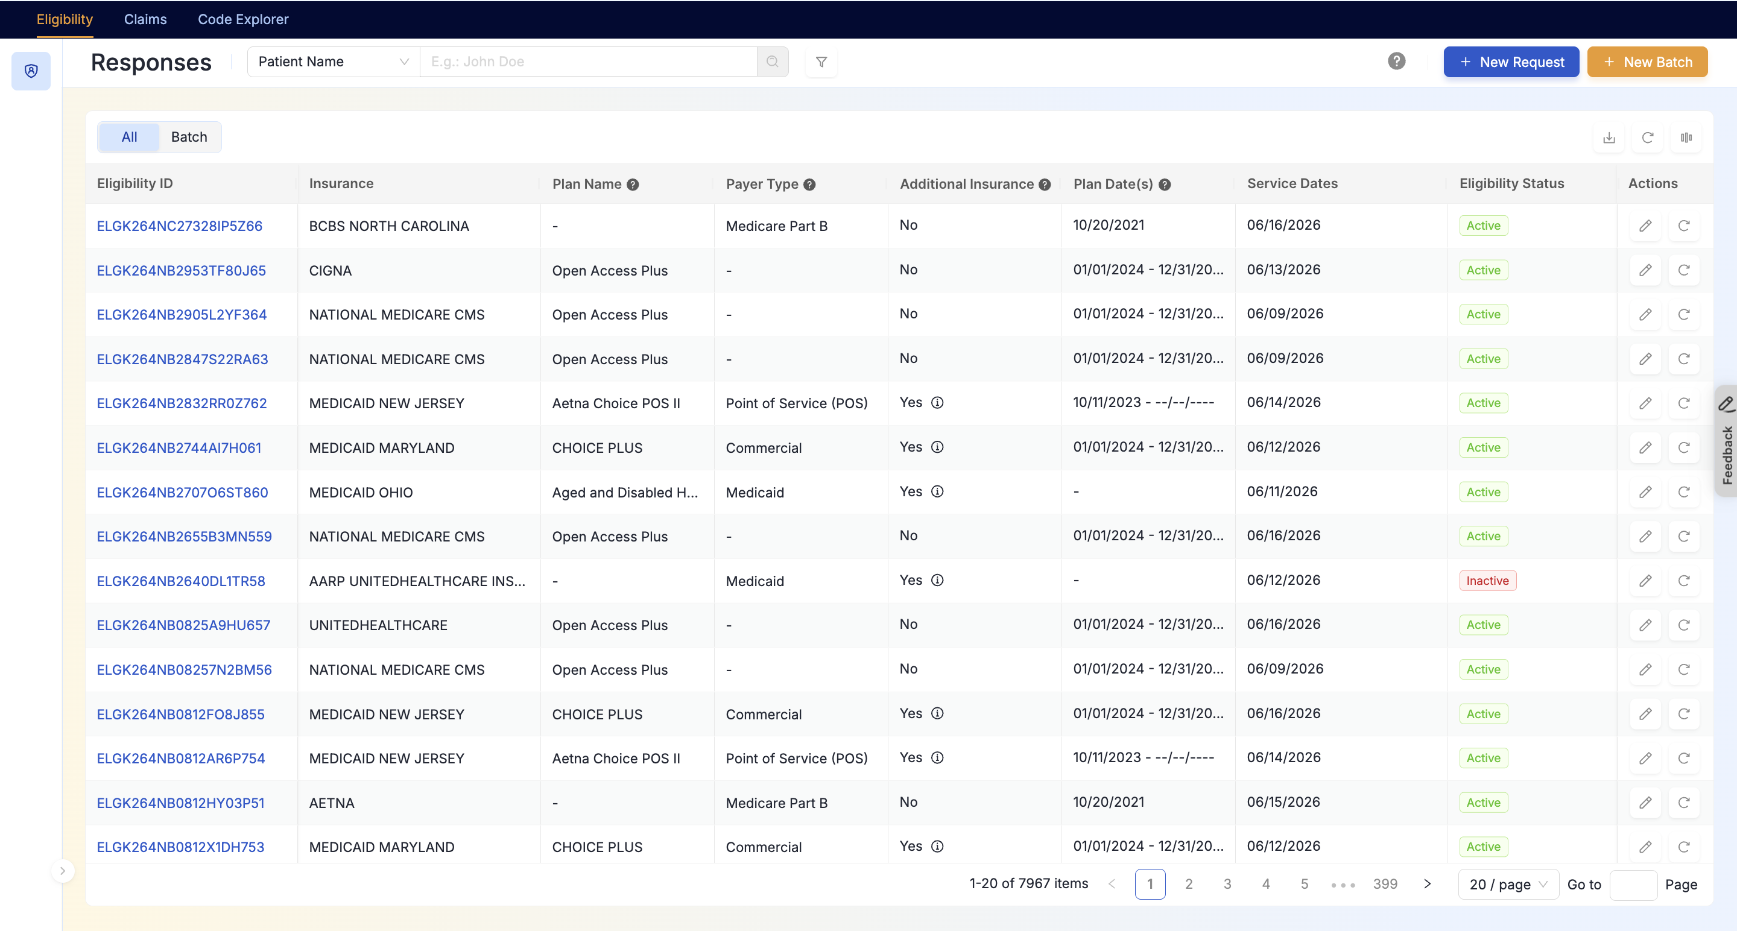Click the search magnifier icon

pos(773,62)
